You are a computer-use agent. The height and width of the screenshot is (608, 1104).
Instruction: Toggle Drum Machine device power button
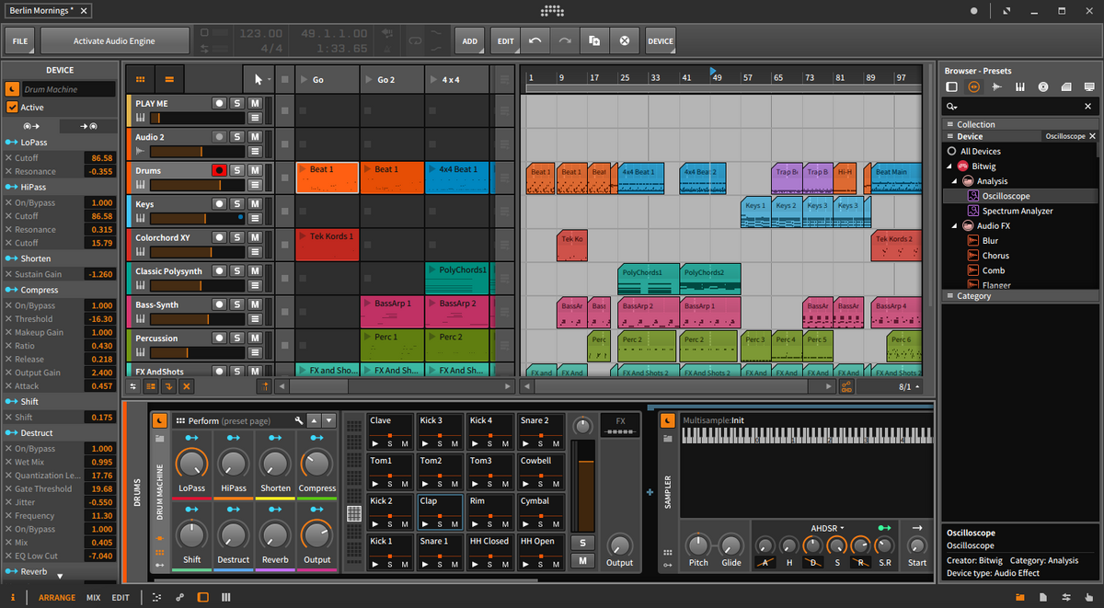pyautogui.click(x=159, y=420)
